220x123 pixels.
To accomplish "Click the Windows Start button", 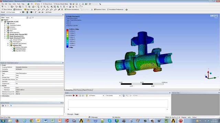I will tap(3, 121).
